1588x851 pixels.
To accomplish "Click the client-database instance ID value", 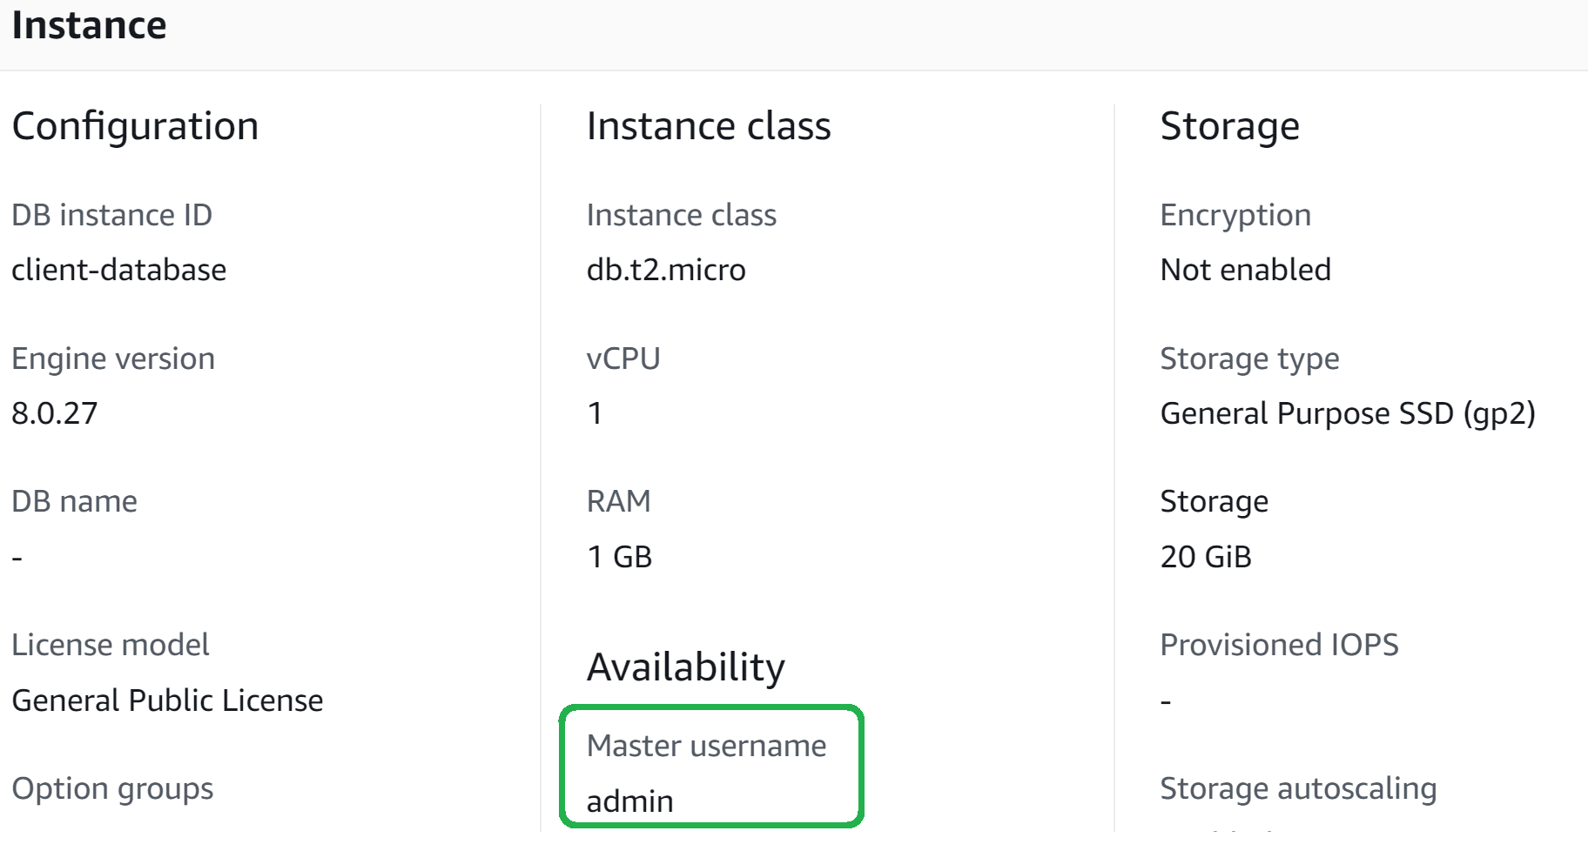I will tap(118, 271).
